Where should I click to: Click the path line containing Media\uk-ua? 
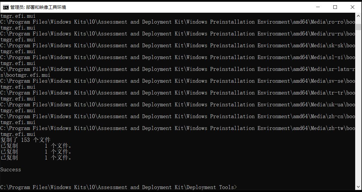pos(177,105)
